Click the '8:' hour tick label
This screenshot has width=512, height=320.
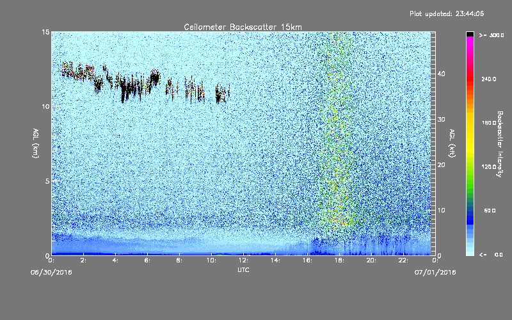pos(179,260)
